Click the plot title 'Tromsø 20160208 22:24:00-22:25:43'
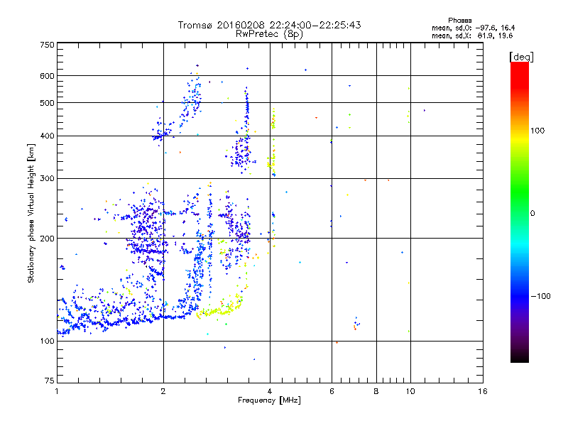Image resolution: width=568 pixels, height=426 pixels. pos(269,25)
